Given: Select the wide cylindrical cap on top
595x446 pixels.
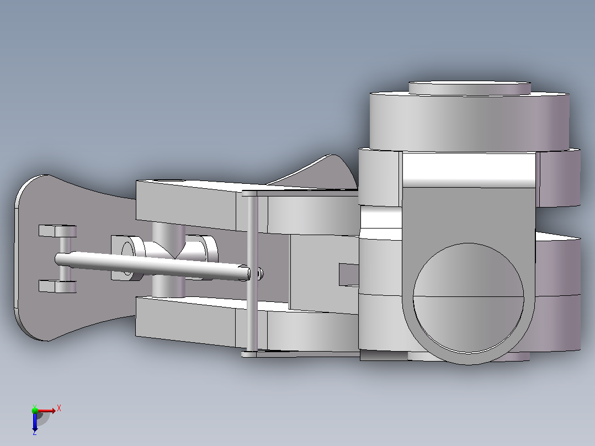Looking at the screenshot, I should pos(469,121).
